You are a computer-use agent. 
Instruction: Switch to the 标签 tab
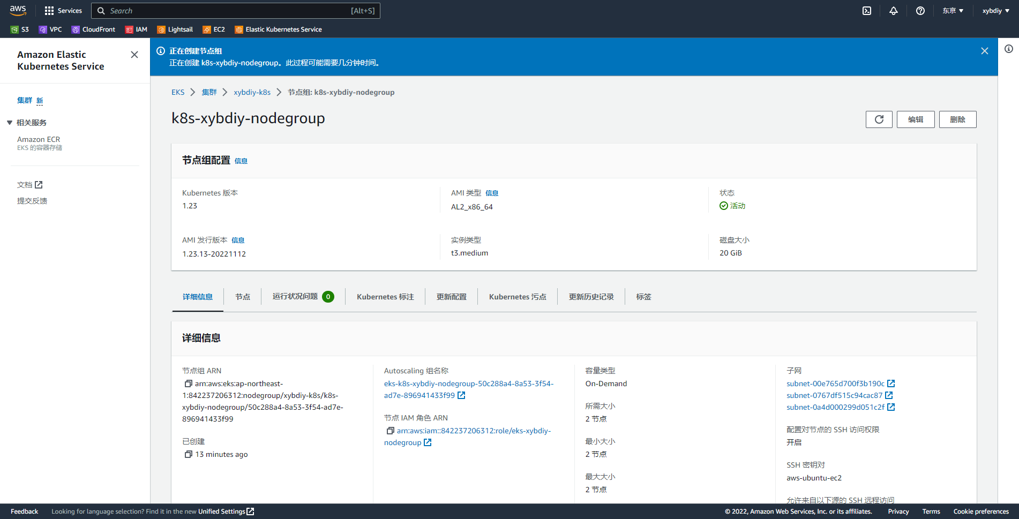644,297
